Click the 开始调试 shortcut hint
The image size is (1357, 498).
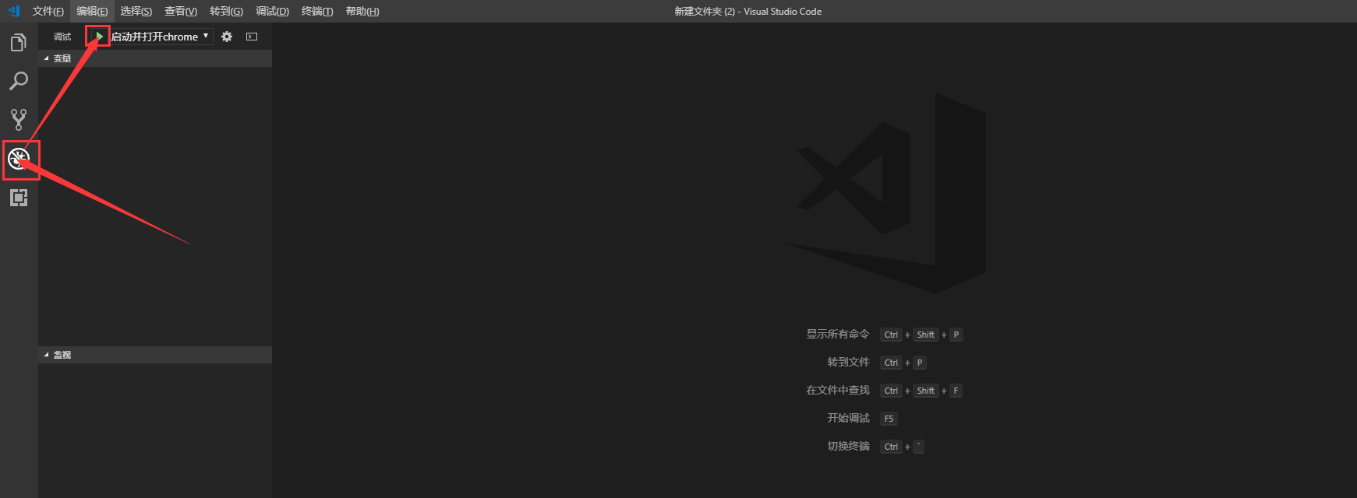point(848,418)
